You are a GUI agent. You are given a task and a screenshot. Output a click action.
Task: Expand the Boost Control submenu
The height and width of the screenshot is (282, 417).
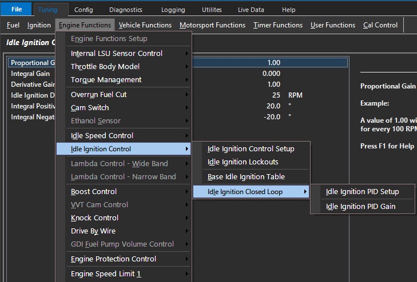click(94, 192)
